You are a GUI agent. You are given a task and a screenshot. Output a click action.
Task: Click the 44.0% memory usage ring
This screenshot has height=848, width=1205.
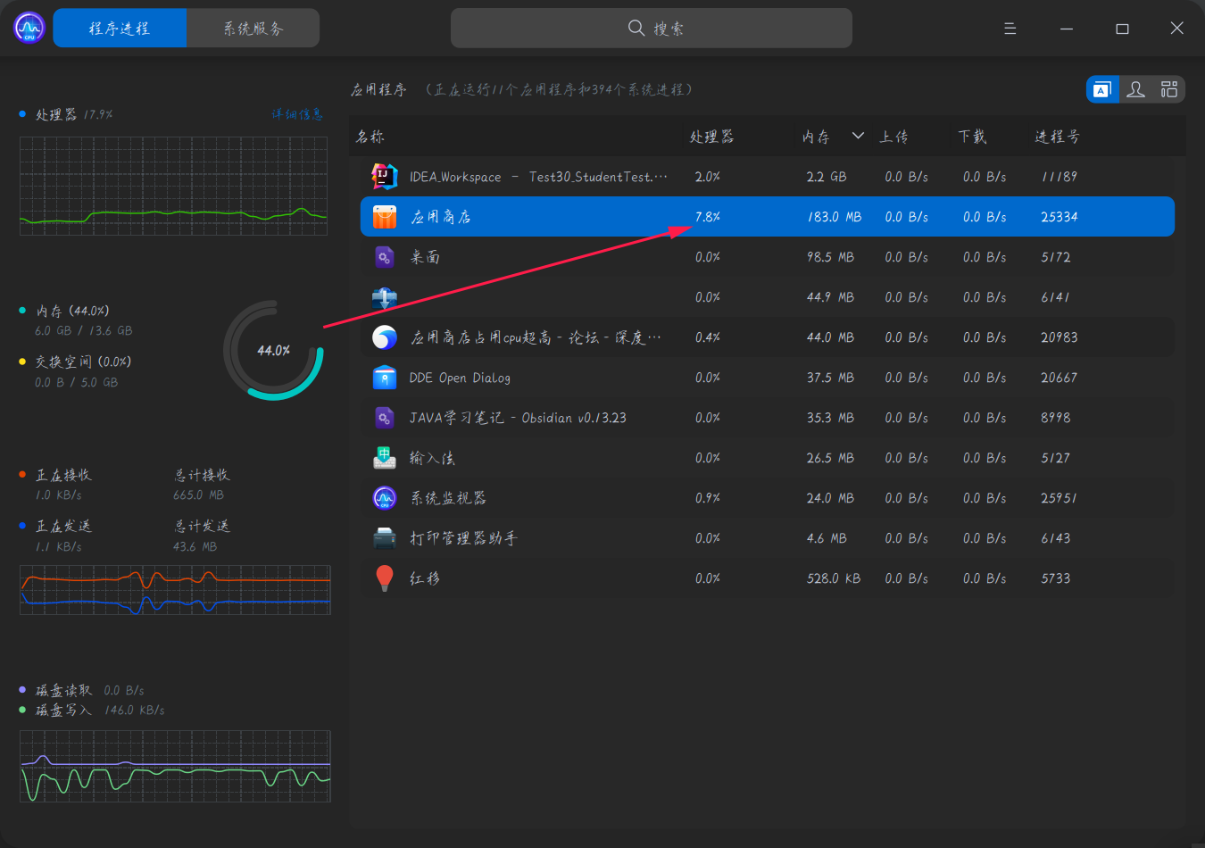pos(274,350)
